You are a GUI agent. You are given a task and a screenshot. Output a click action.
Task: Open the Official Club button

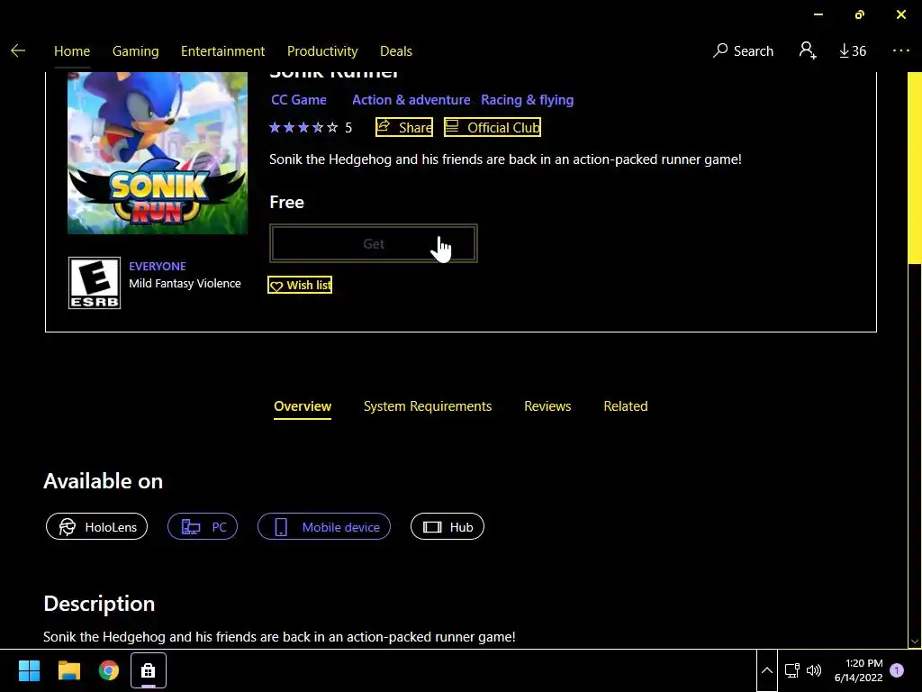click(x=493, y=127)
